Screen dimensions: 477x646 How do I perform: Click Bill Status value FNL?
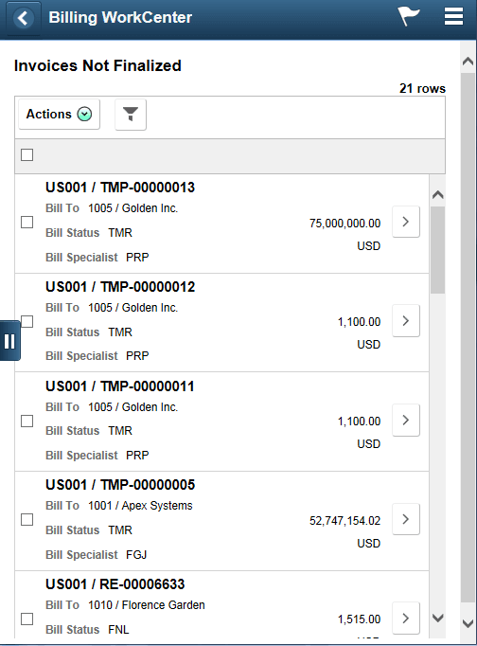(118, 630)
